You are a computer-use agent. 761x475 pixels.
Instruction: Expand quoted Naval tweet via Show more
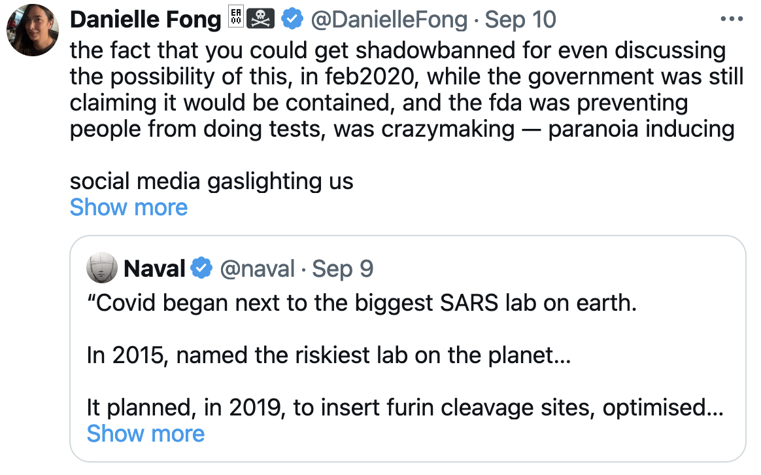click(x=145, y=434)
